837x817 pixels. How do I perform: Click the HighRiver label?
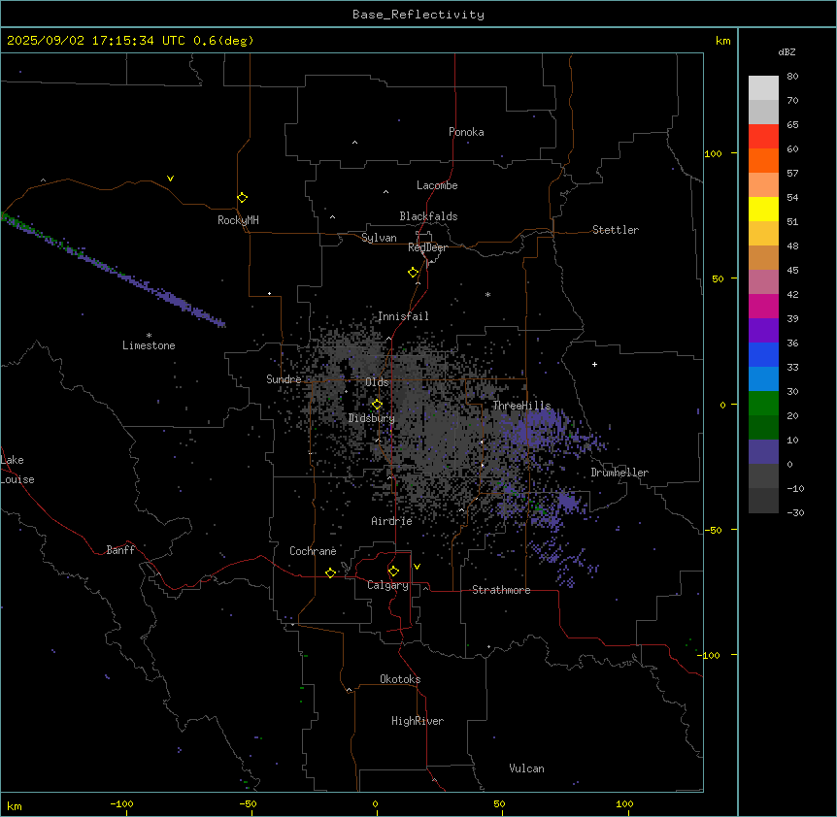pos(418,721)
